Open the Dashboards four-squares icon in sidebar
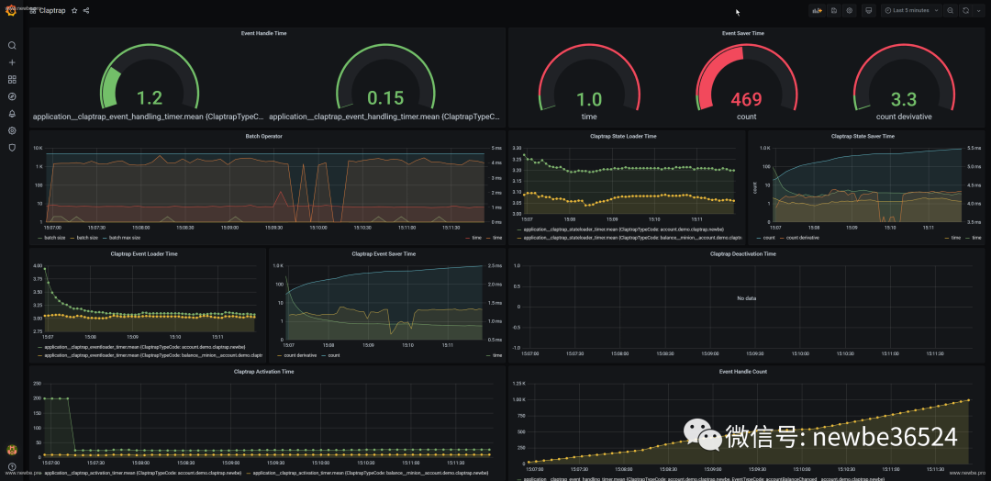 12,80
